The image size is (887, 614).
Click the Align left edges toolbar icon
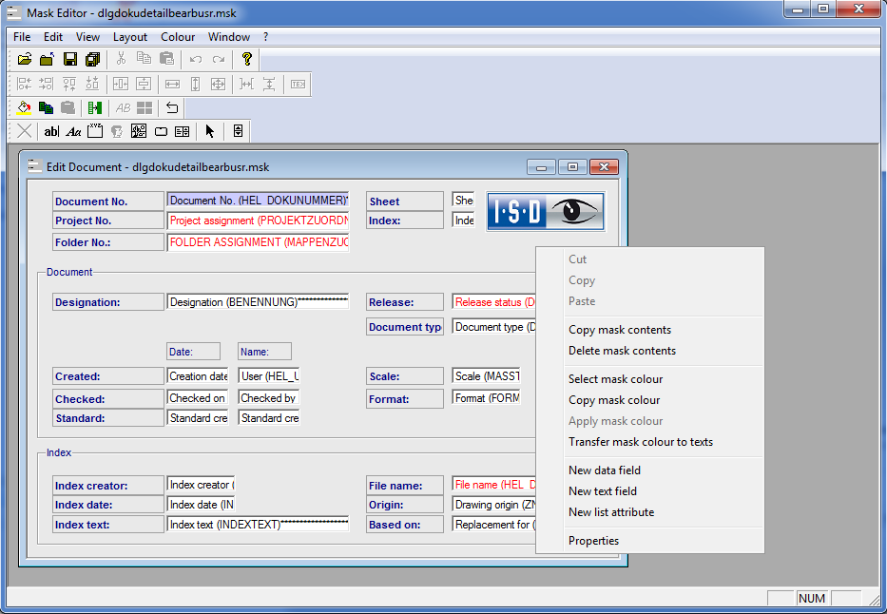(25, 85)
